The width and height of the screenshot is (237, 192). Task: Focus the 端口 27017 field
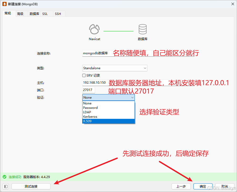pos(89,90)
